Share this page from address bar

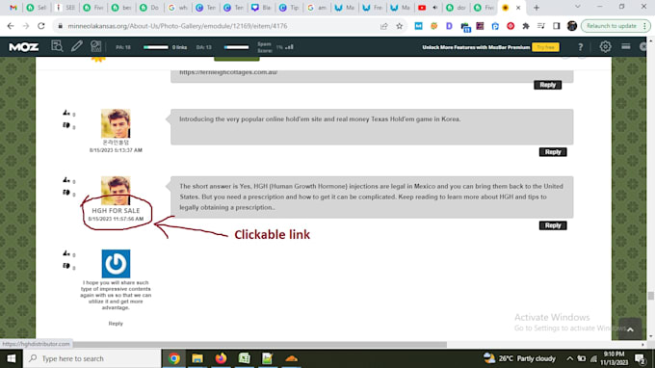point(384,26)
